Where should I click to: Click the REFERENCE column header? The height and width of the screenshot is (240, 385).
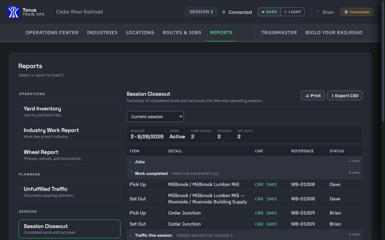click(x=302, y=151)
